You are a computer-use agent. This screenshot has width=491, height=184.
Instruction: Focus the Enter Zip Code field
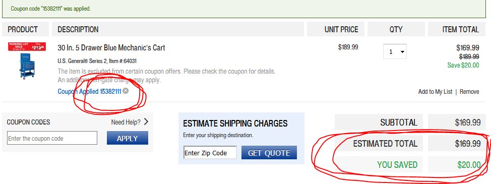[210, 153]
